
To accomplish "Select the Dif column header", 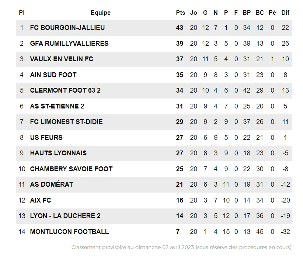I will coord(285,13).
